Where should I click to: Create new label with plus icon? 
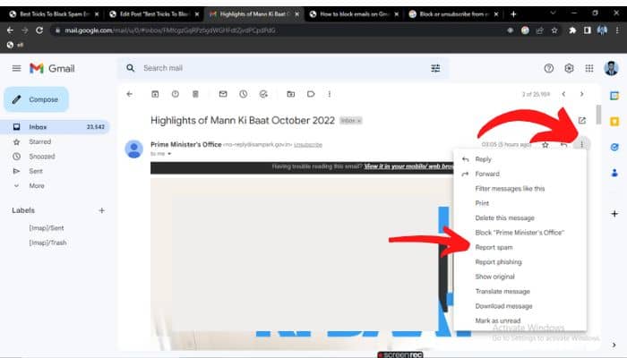coord(101,210)
